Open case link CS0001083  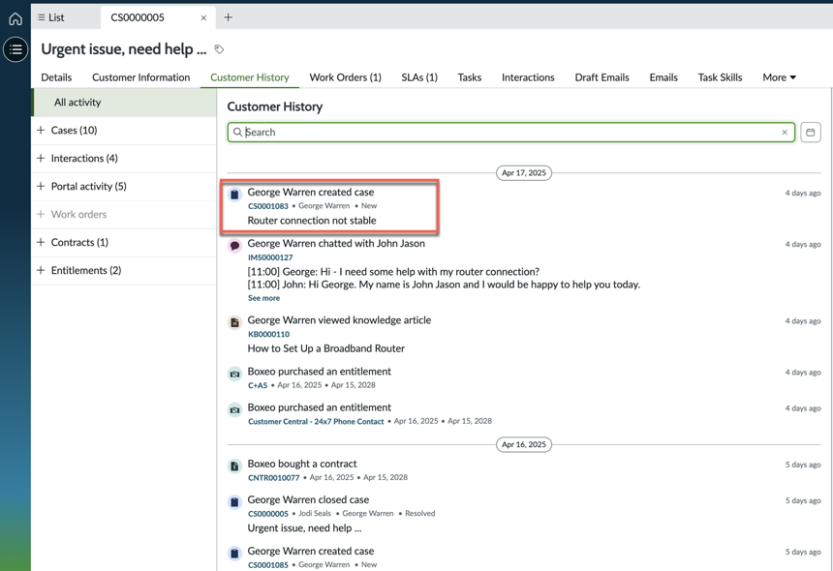(267, 206)
